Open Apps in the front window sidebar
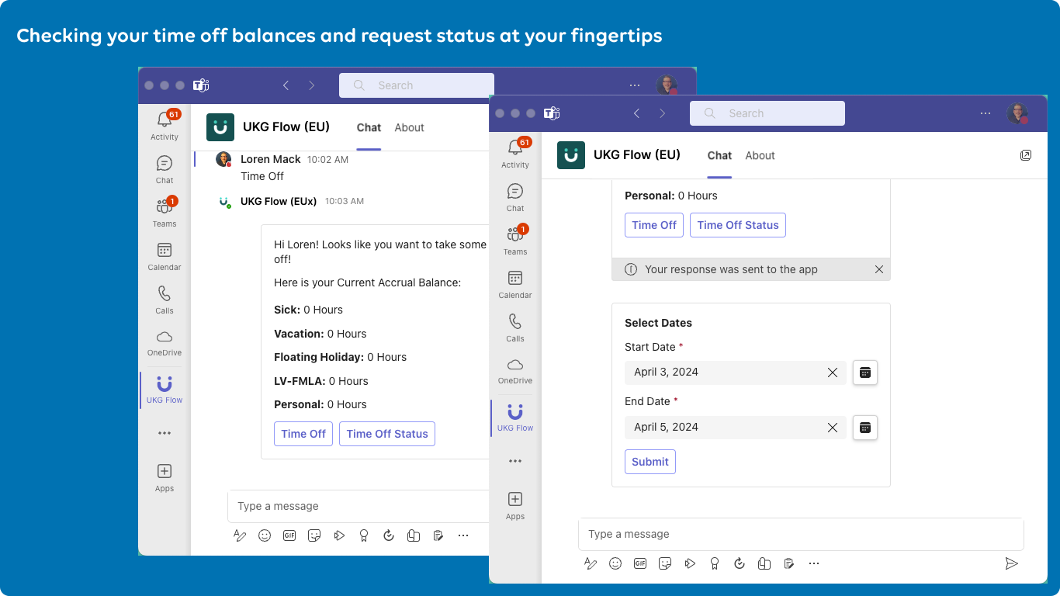 click(515, 505)
